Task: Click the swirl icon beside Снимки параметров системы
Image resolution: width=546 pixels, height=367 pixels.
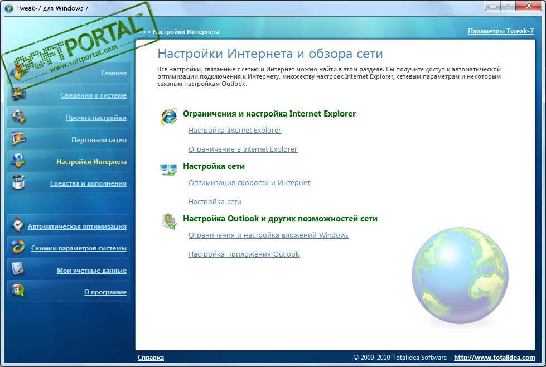Action: (x=17, y=247)
